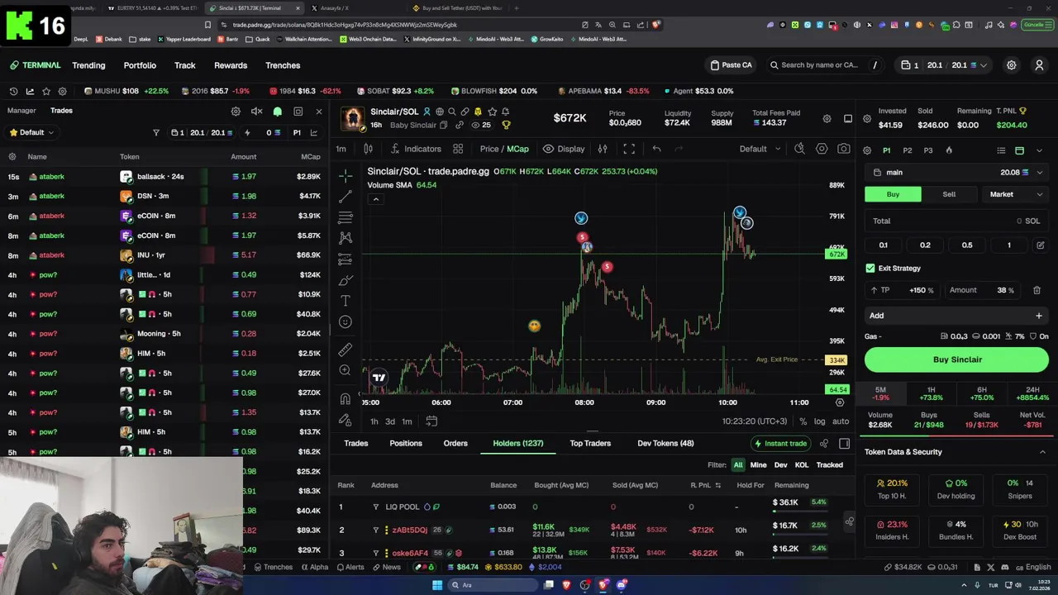
Task: Open the Market order type dropdown
Action: click(1016, 194)
